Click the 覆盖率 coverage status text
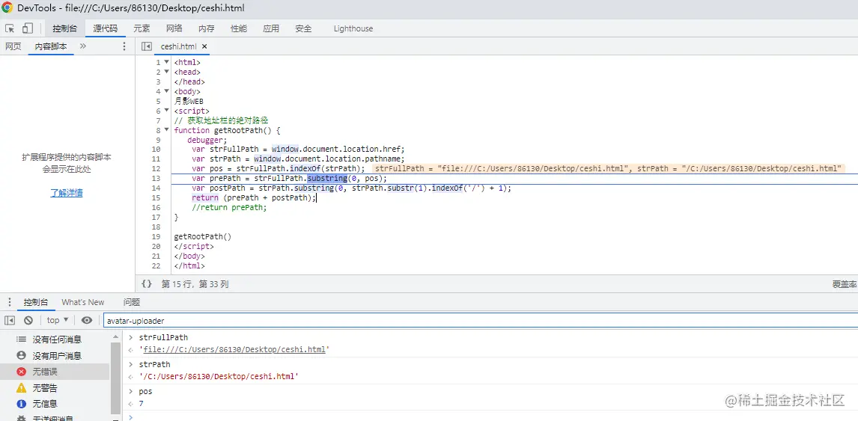This screenshot has width=858, height=421. pyautogui.click(x=844, y=284)
